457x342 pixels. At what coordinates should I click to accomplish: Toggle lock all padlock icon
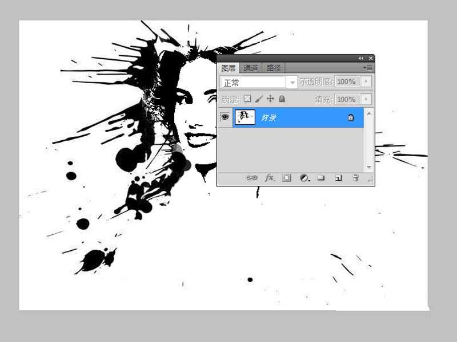282,99
